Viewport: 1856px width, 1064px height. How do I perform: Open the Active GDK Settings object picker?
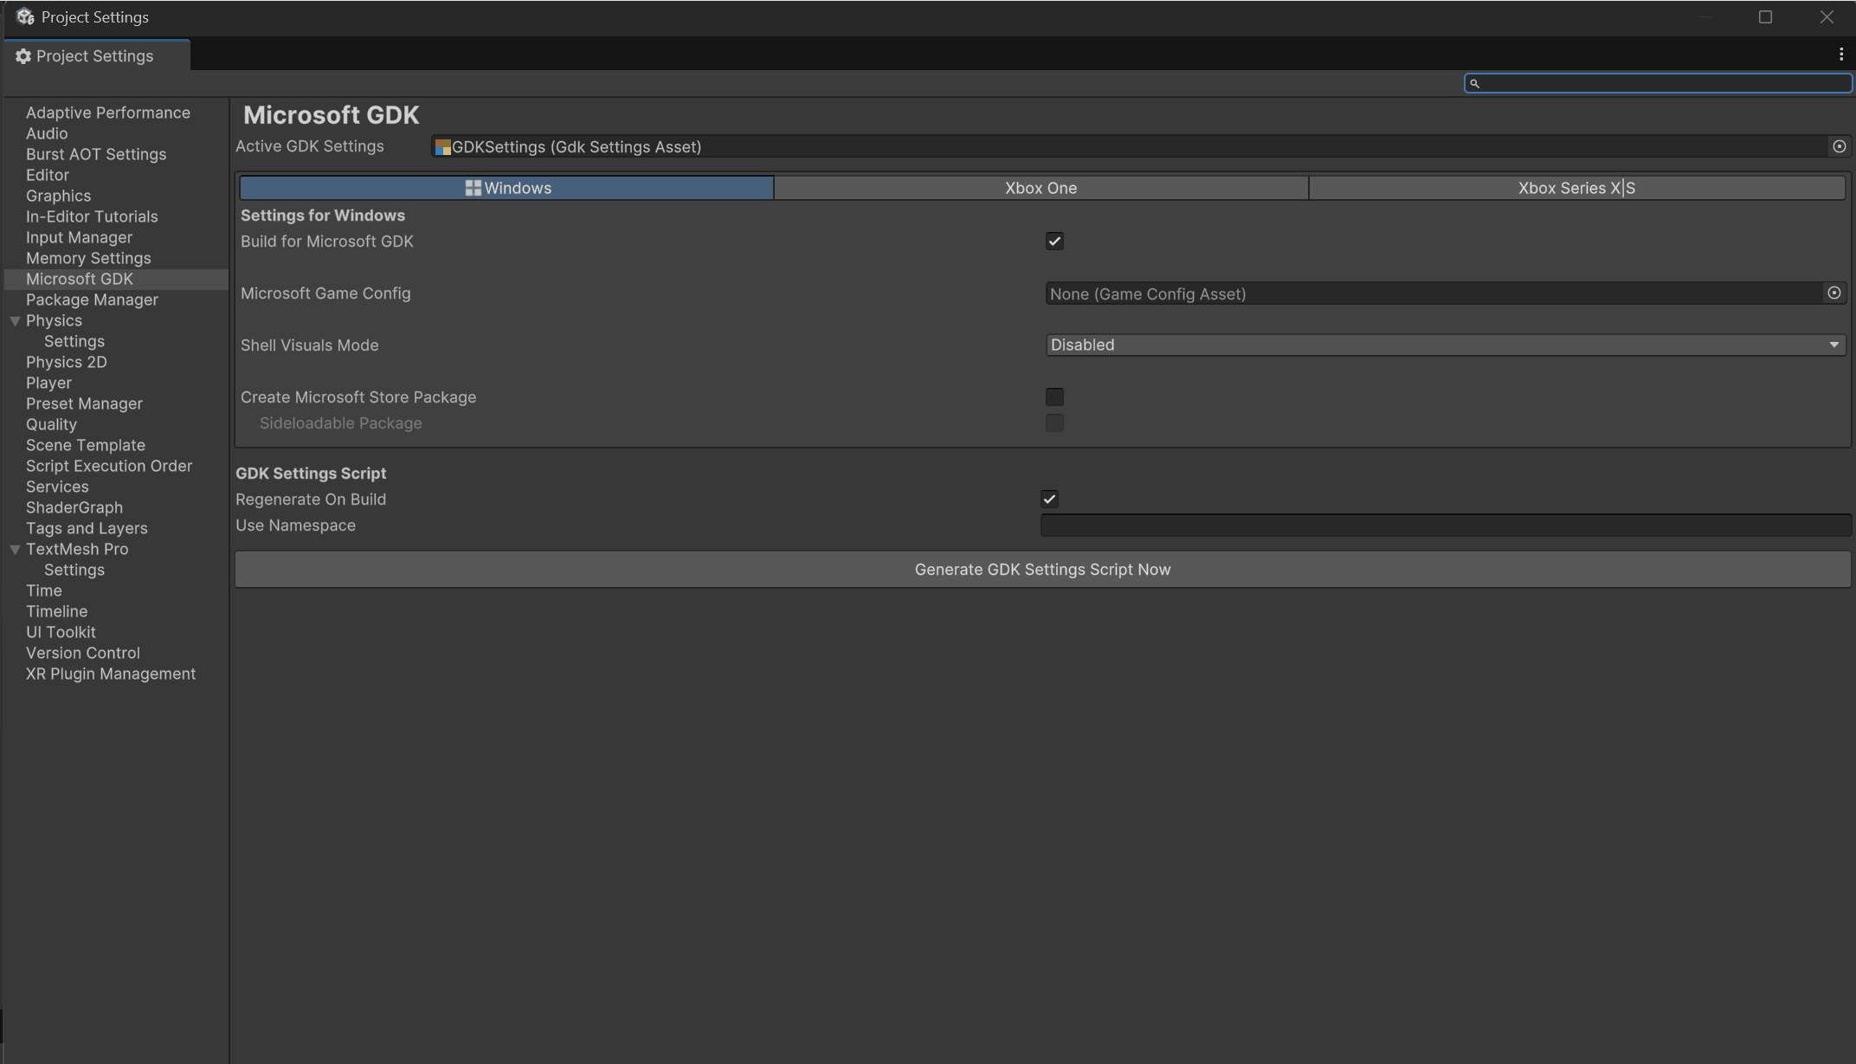[x=1839, y=146]
